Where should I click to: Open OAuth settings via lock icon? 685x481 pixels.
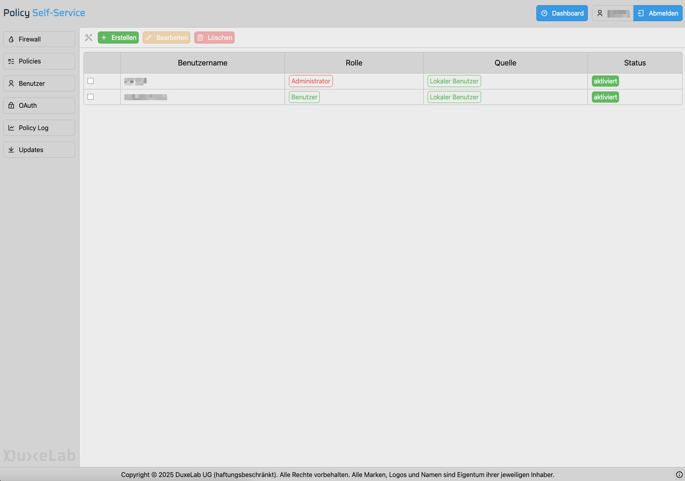(x=39, y=105)
